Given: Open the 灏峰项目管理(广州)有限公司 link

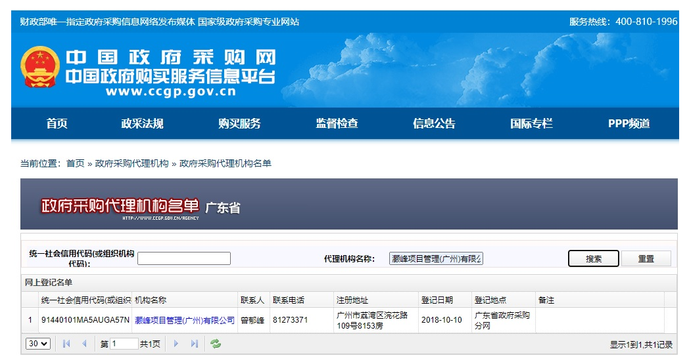Looking at the screenshot, I should click(x=185, y=320).
